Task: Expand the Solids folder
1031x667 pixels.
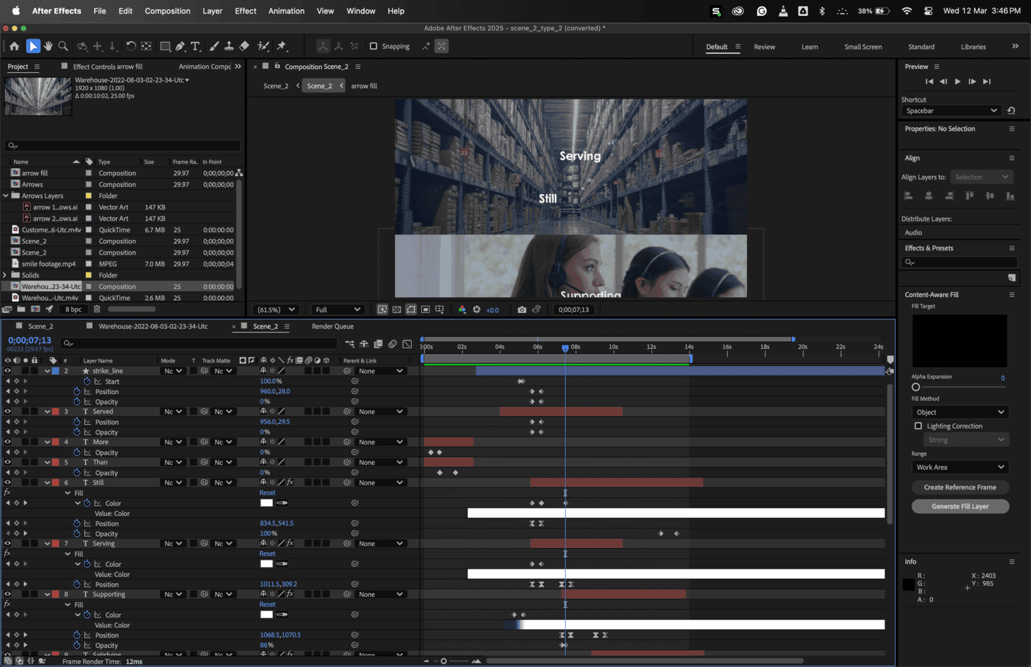Action: tap(5, 275)
